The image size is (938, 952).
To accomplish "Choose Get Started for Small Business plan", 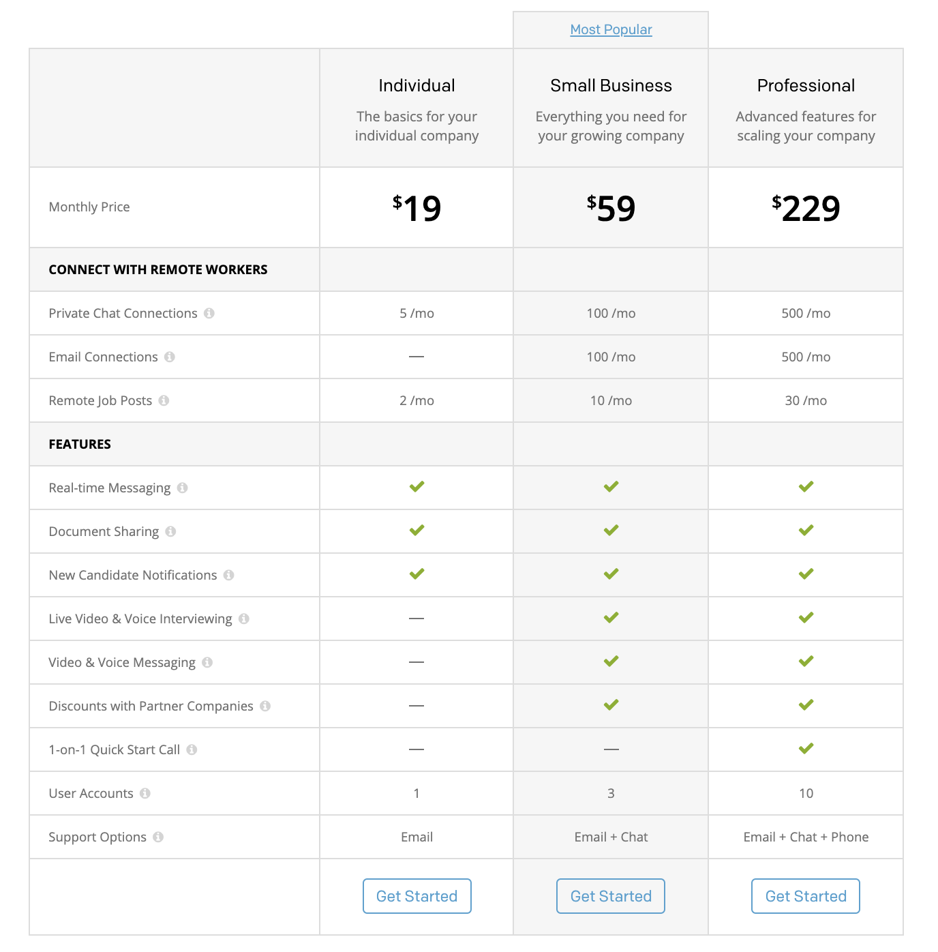I will pos(611,896).
